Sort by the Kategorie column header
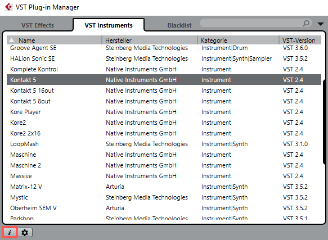The image size is (328, 240). coord(238,40)
